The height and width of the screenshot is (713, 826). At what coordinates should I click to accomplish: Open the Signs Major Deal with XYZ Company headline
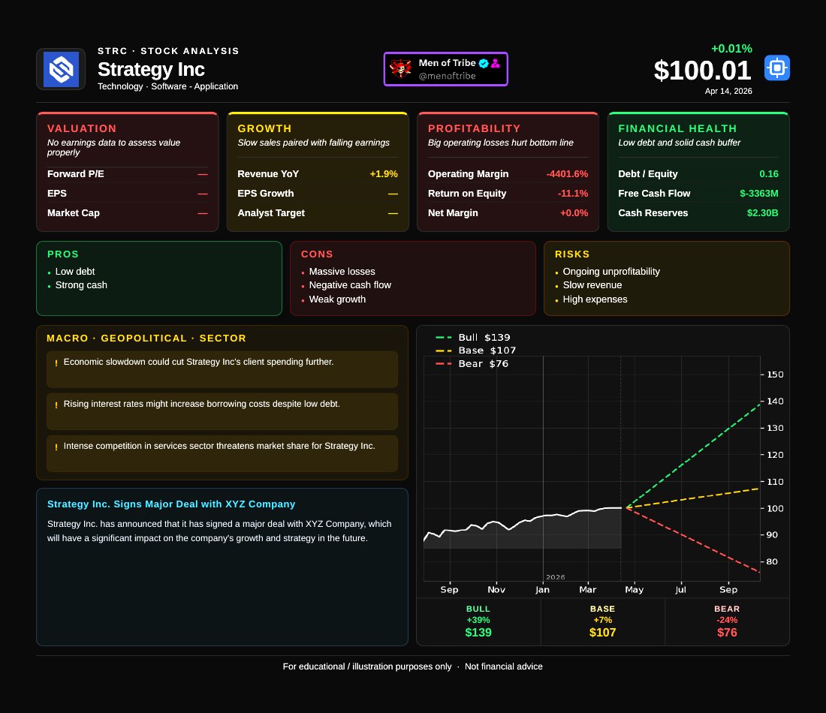[x=171, y=504]
